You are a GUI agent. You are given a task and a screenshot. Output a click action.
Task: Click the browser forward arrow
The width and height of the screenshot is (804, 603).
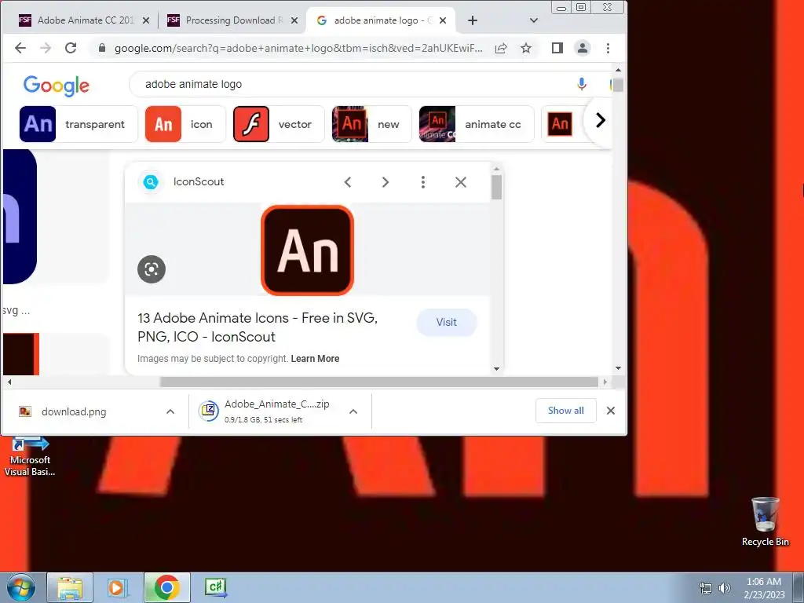click(x=46, y=48)
